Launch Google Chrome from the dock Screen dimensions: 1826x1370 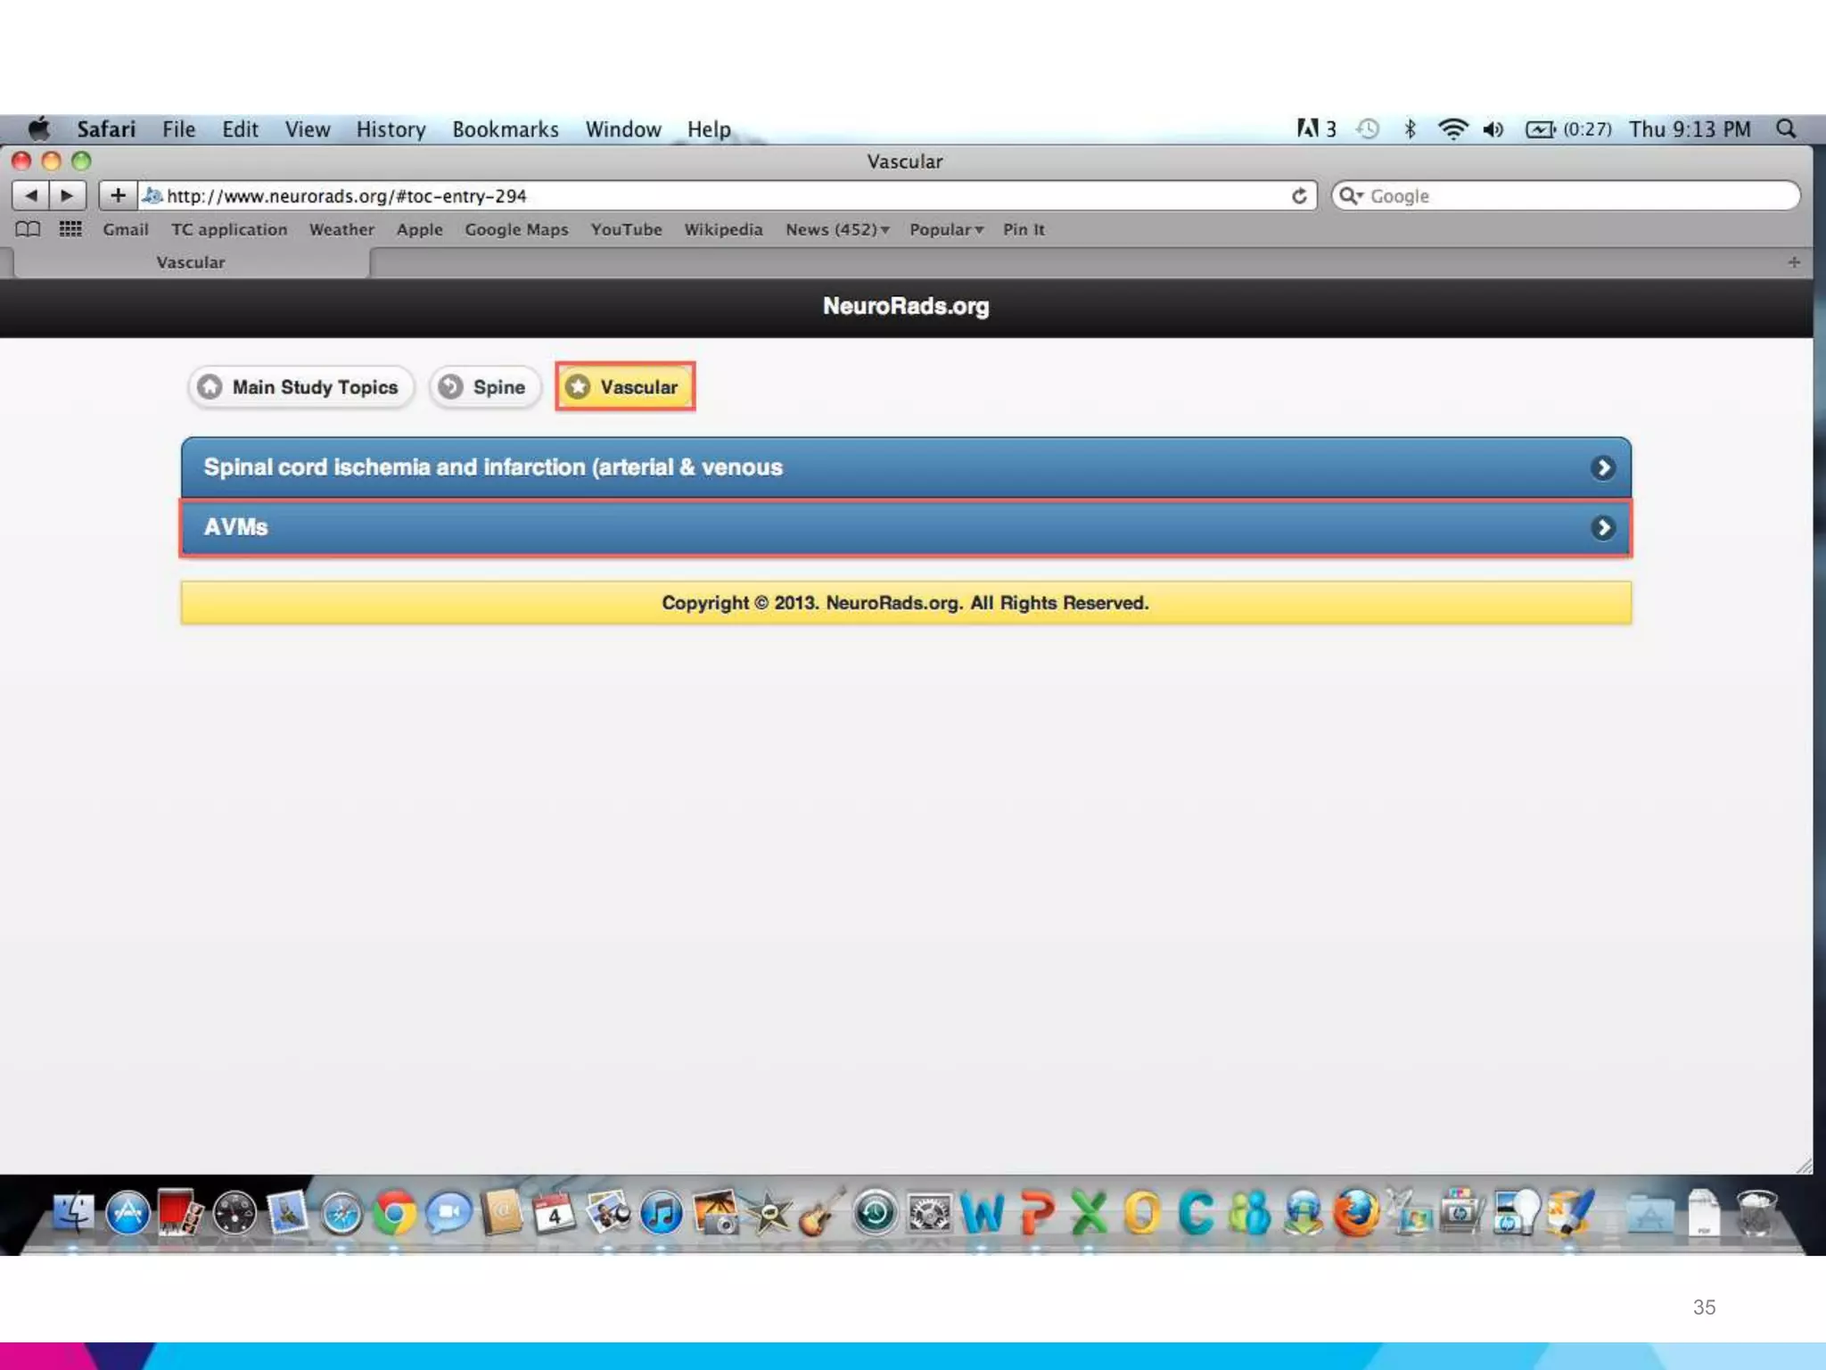coord(394,1214)
